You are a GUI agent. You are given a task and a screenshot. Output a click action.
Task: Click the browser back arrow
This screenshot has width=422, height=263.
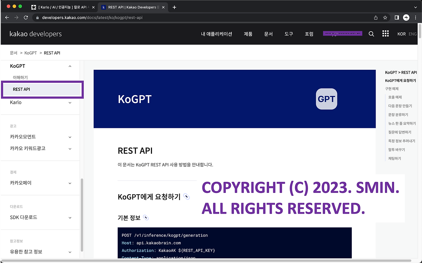(x=7, y=17)
